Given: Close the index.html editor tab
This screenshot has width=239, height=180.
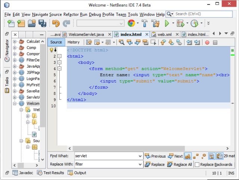Looking at the screenshot, I should coord(147,34).
